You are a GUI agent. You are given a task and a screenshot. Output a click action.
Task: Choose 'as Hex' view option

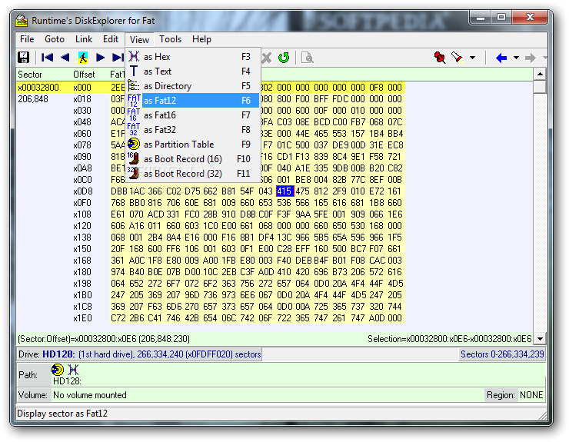pyautogui.click(x=193, y=57)
